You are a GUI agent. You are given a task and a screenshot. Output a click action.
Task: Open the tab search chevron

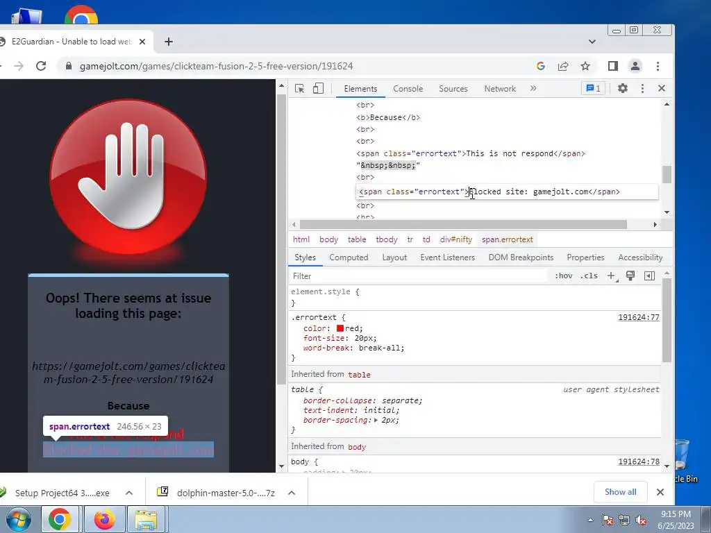[x=592, y=42]
